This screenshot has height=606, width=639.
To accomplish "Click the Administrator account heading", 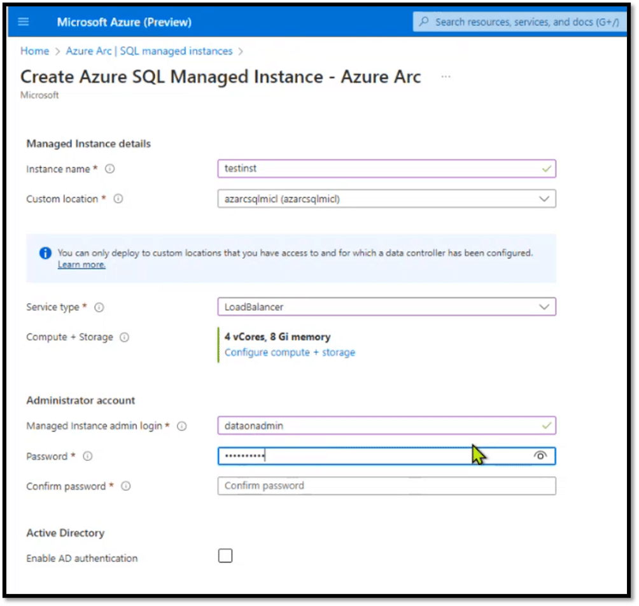I will pos(81,400).
